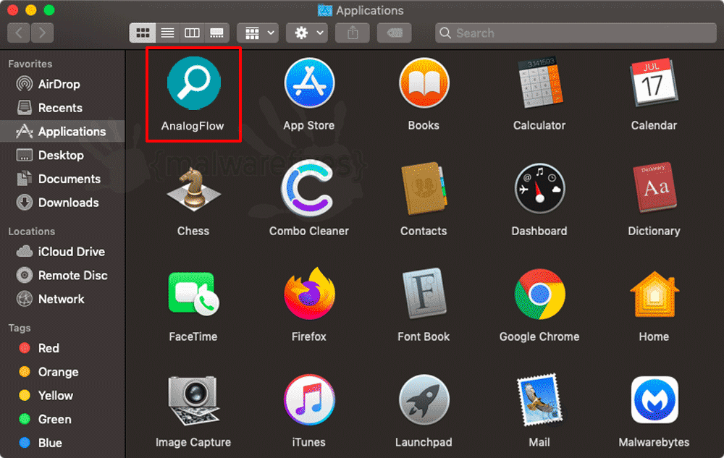Open the Font Book app
Image resolution: width=724 pixels, height=458 pixels.
424,294
